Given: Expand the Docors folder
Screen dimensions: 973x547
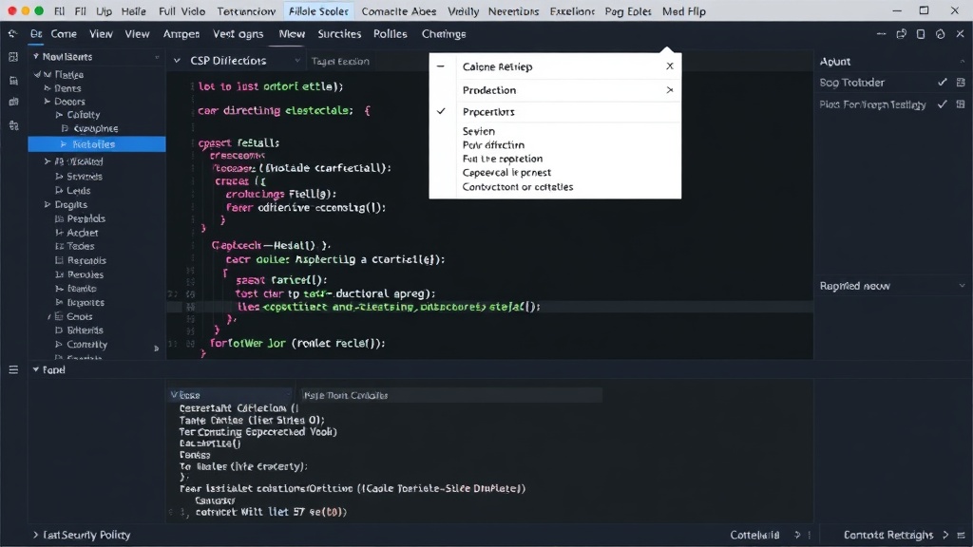Looking at the screenshot, I should tap(48, 101).
